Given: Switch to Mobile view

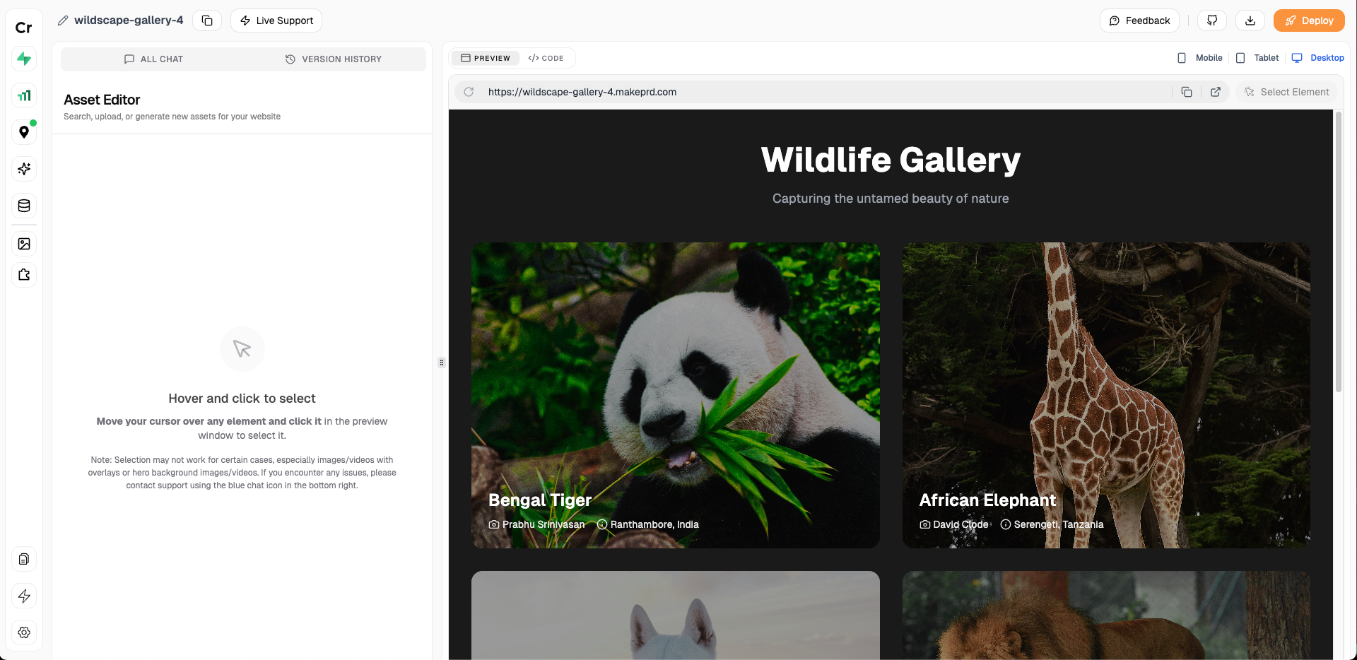Looking at the screenshot, I should click(x=1200, y=58).
